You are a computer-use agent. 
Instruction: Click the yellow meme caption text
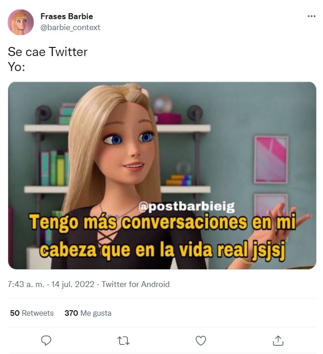162,236
